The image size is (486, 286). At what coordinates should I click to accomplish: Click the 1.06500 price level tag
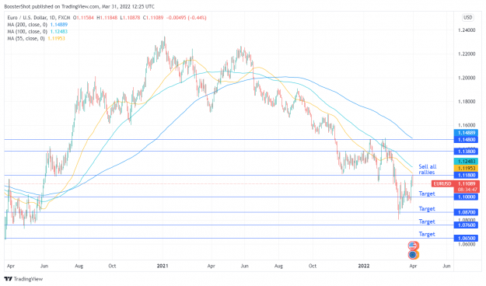466,239
